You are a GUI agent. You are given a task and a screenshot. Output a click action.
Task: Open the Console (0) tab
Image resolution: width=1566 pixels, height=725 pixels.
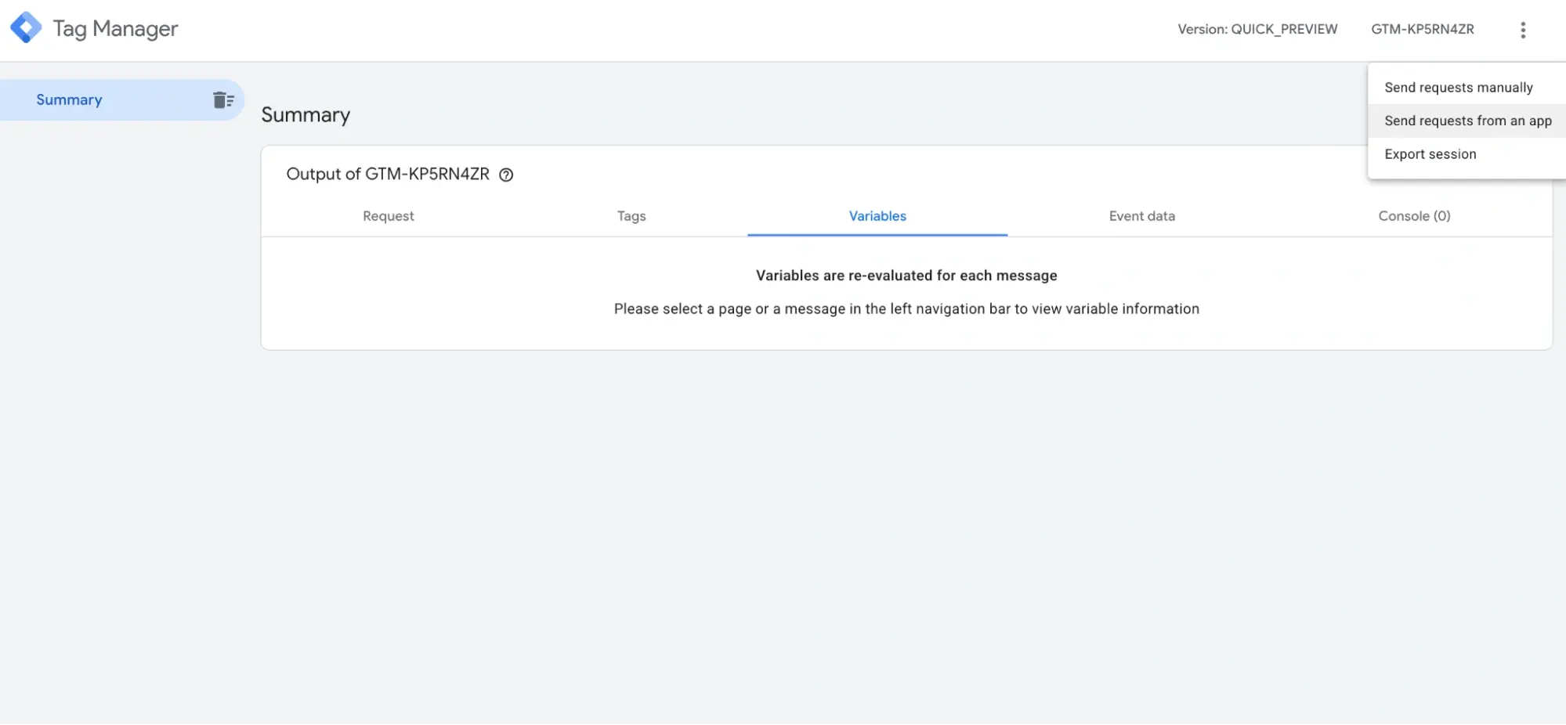[1414, 216]
